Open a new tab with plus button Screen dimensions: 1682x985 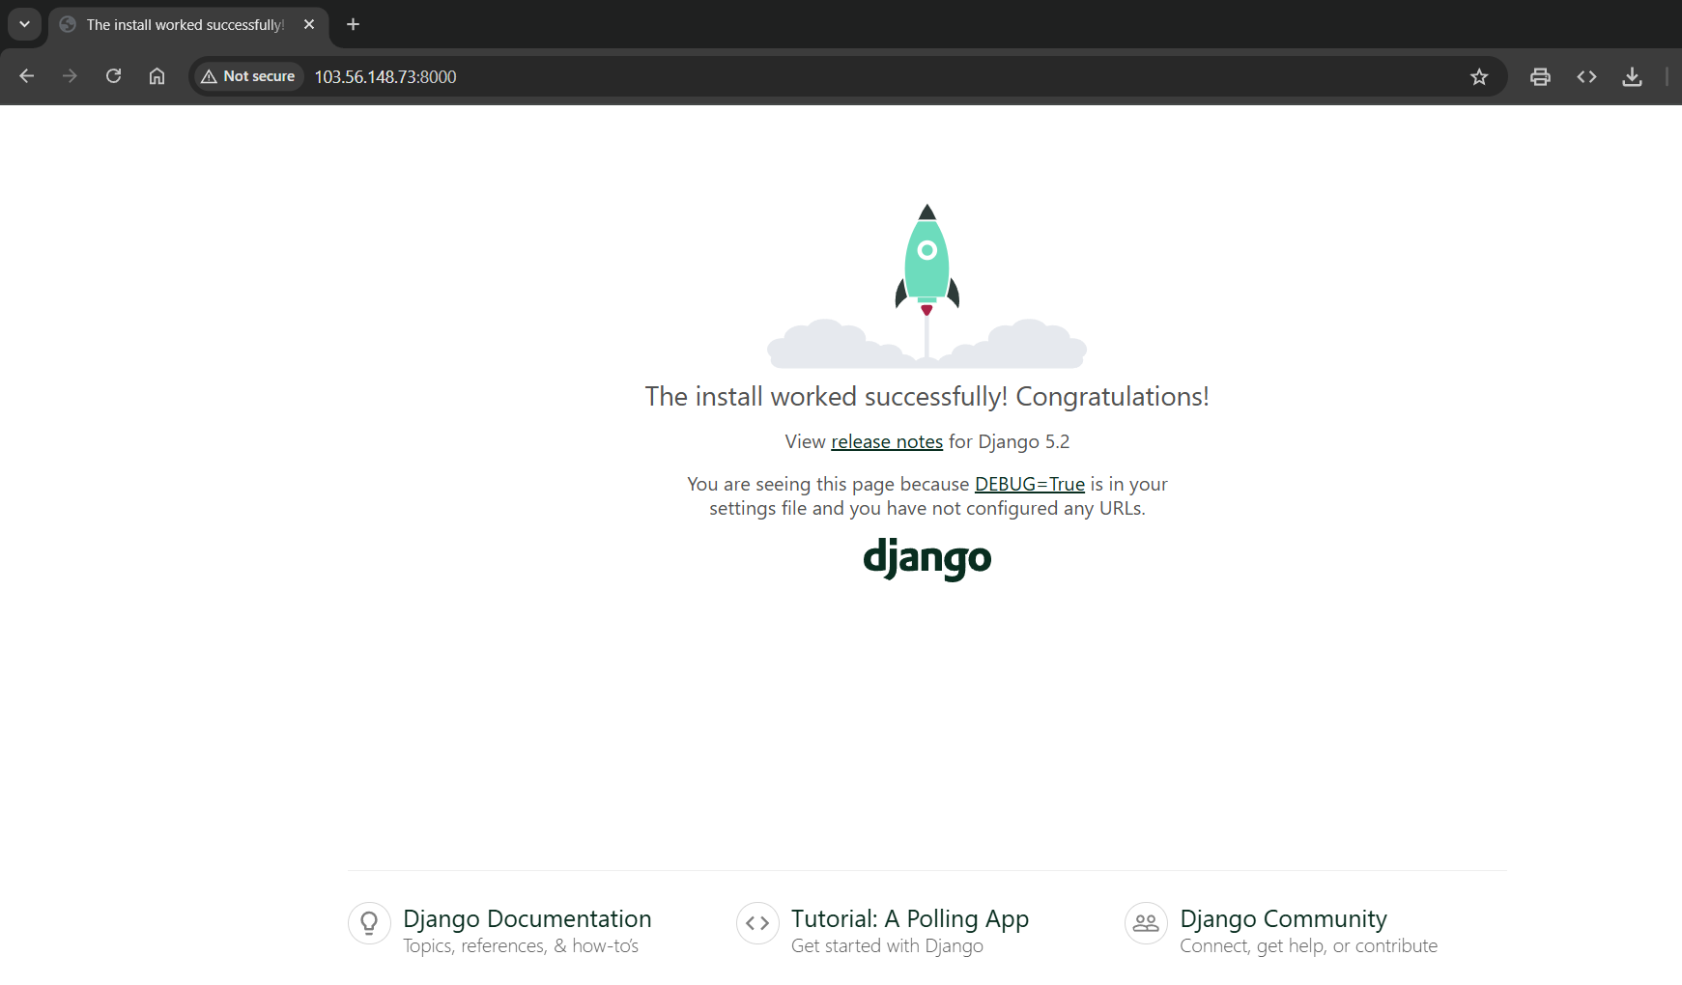pos(353,24)
